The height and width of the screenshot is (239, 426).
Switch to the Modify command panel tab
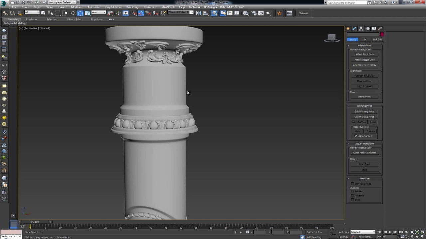tap(355, 29)
